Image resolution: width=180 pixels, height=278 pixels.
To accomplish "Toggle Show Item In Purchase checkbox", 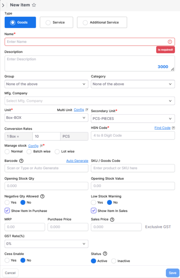I will click(x=7, y=211).
